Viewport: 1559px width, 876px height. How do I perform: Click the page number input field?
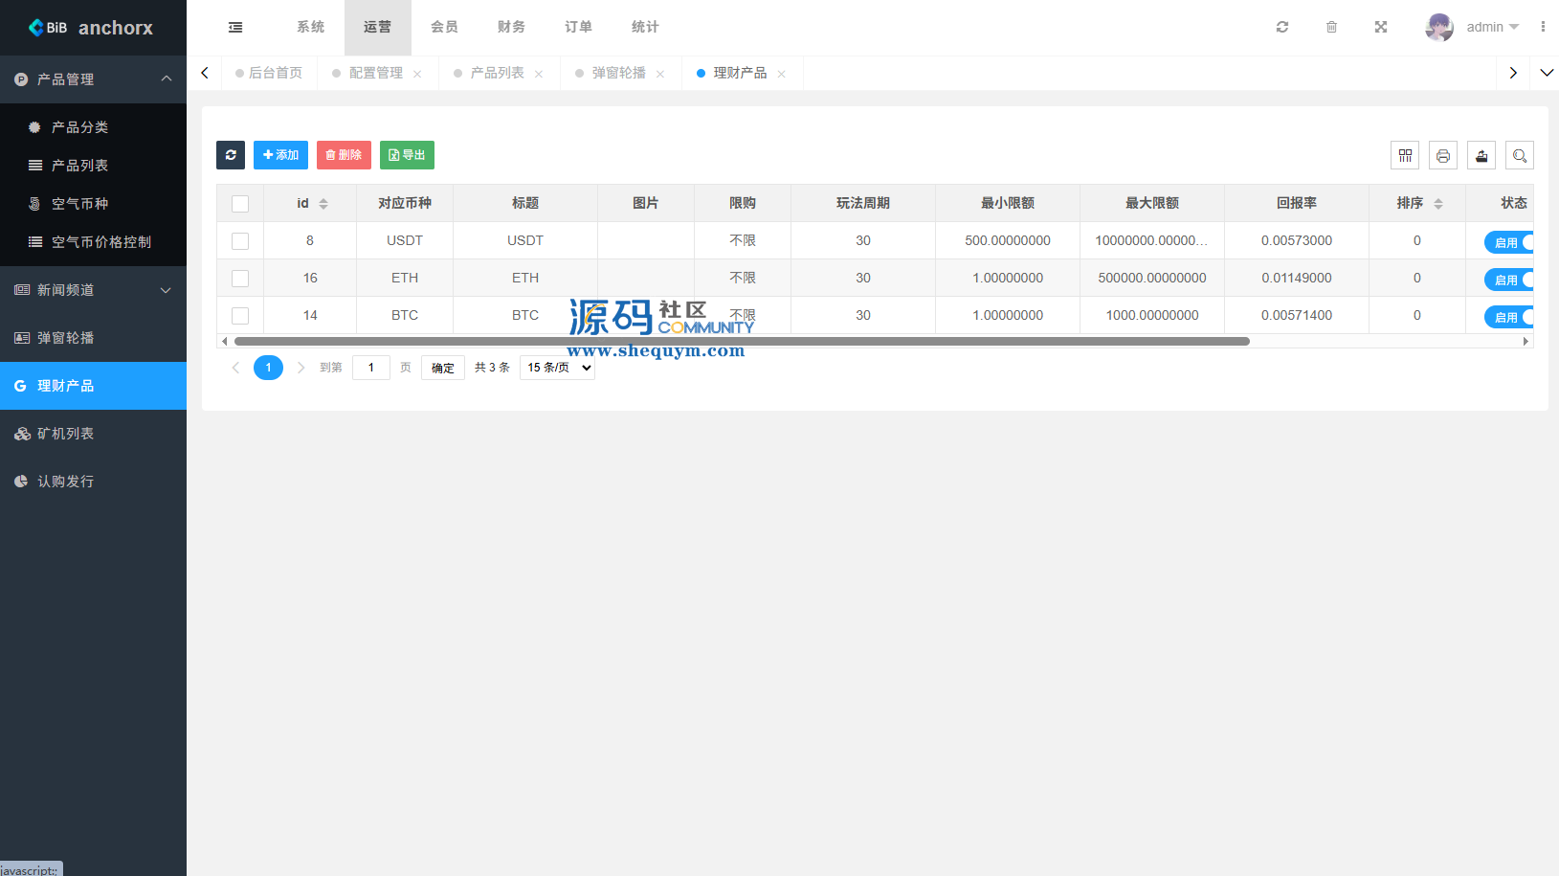(371, 368)
